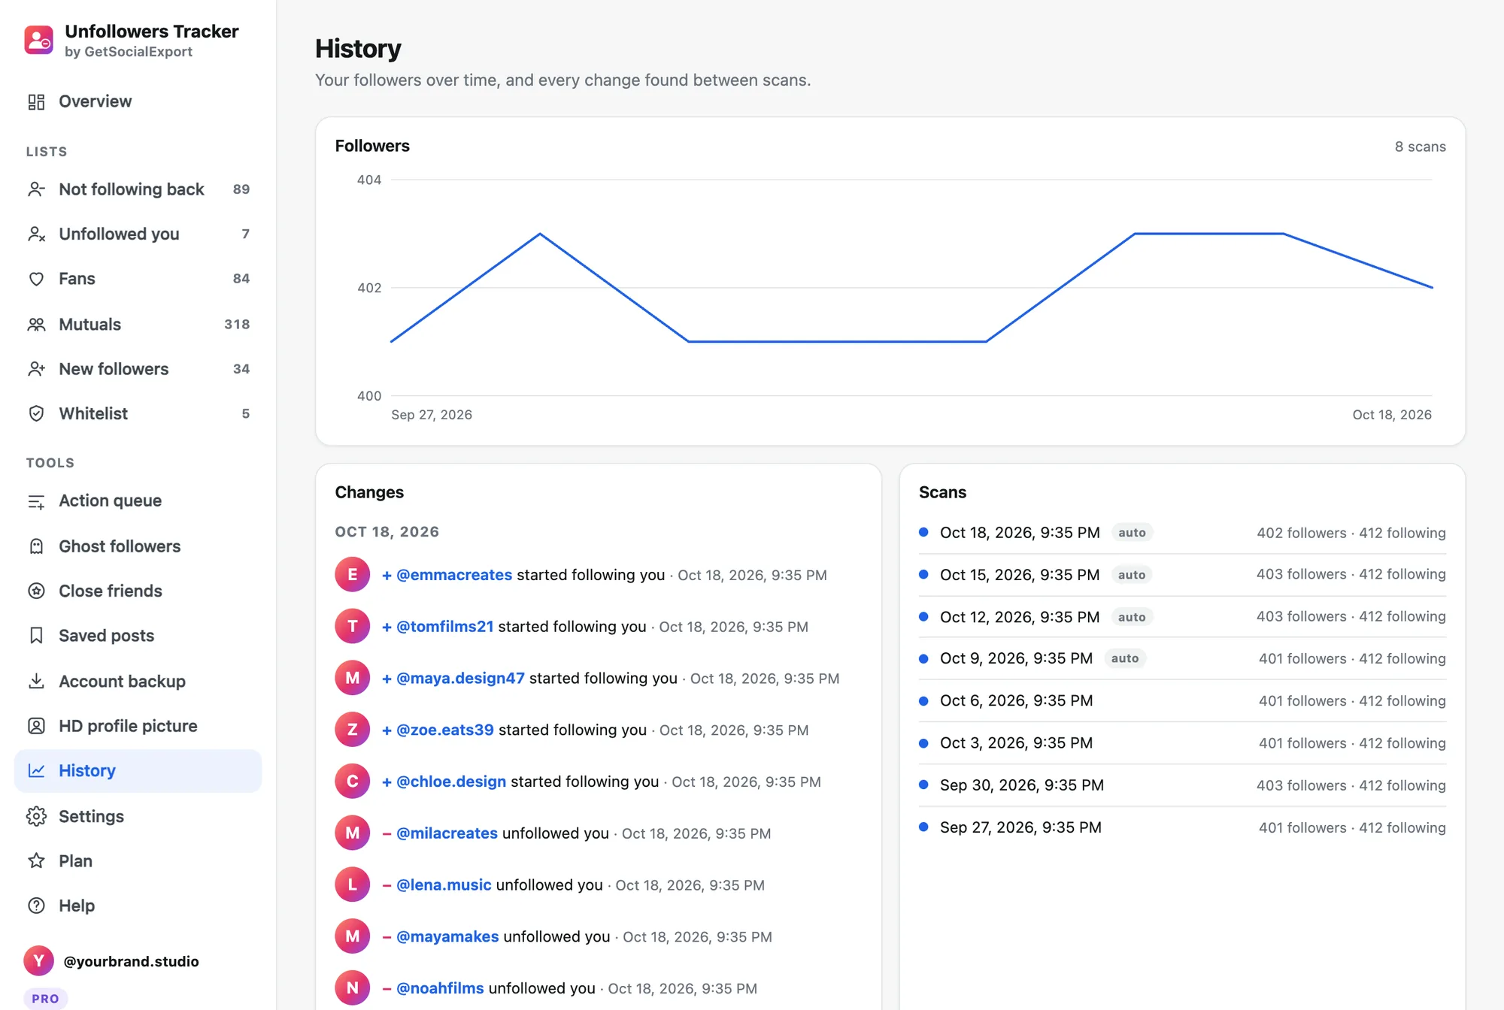Select the Oct 9, 2026 scan row
The image size is (1504, 1010).
tap(1182, 658)
